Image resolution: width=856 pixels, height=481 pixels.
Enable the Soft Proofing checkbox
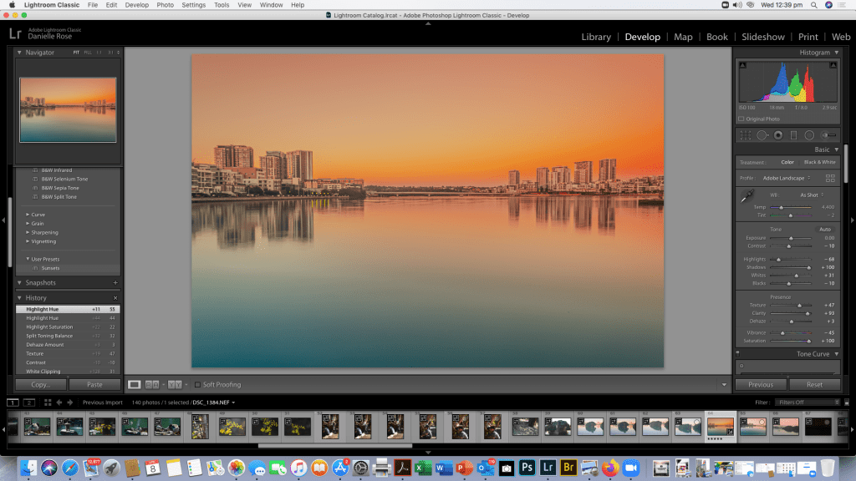197,384
